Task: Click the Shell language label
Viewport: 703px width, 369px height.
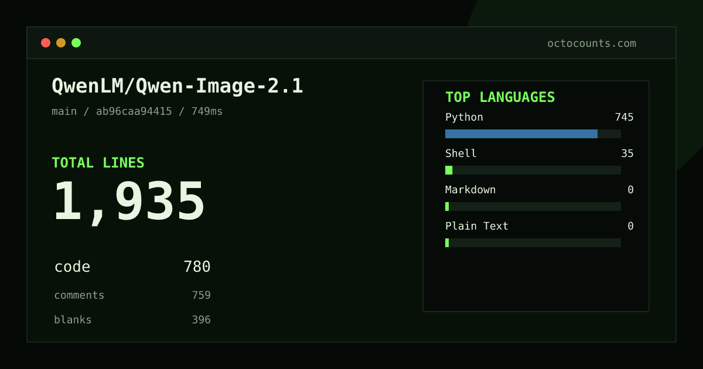Action: [x=461, y=153]
